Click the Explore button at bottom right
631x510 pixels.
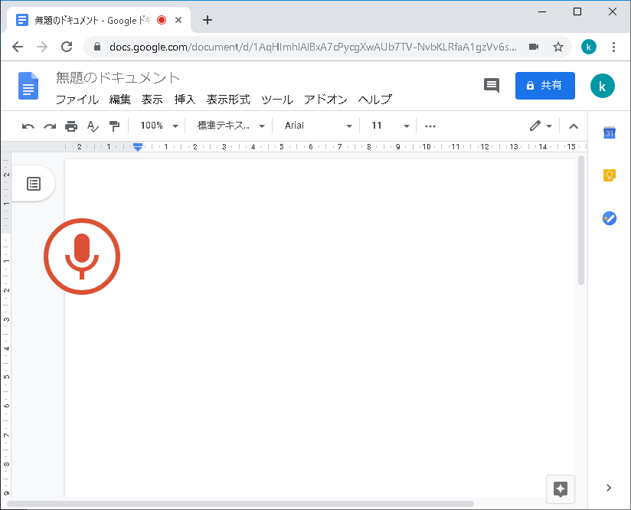coord(560,489)
